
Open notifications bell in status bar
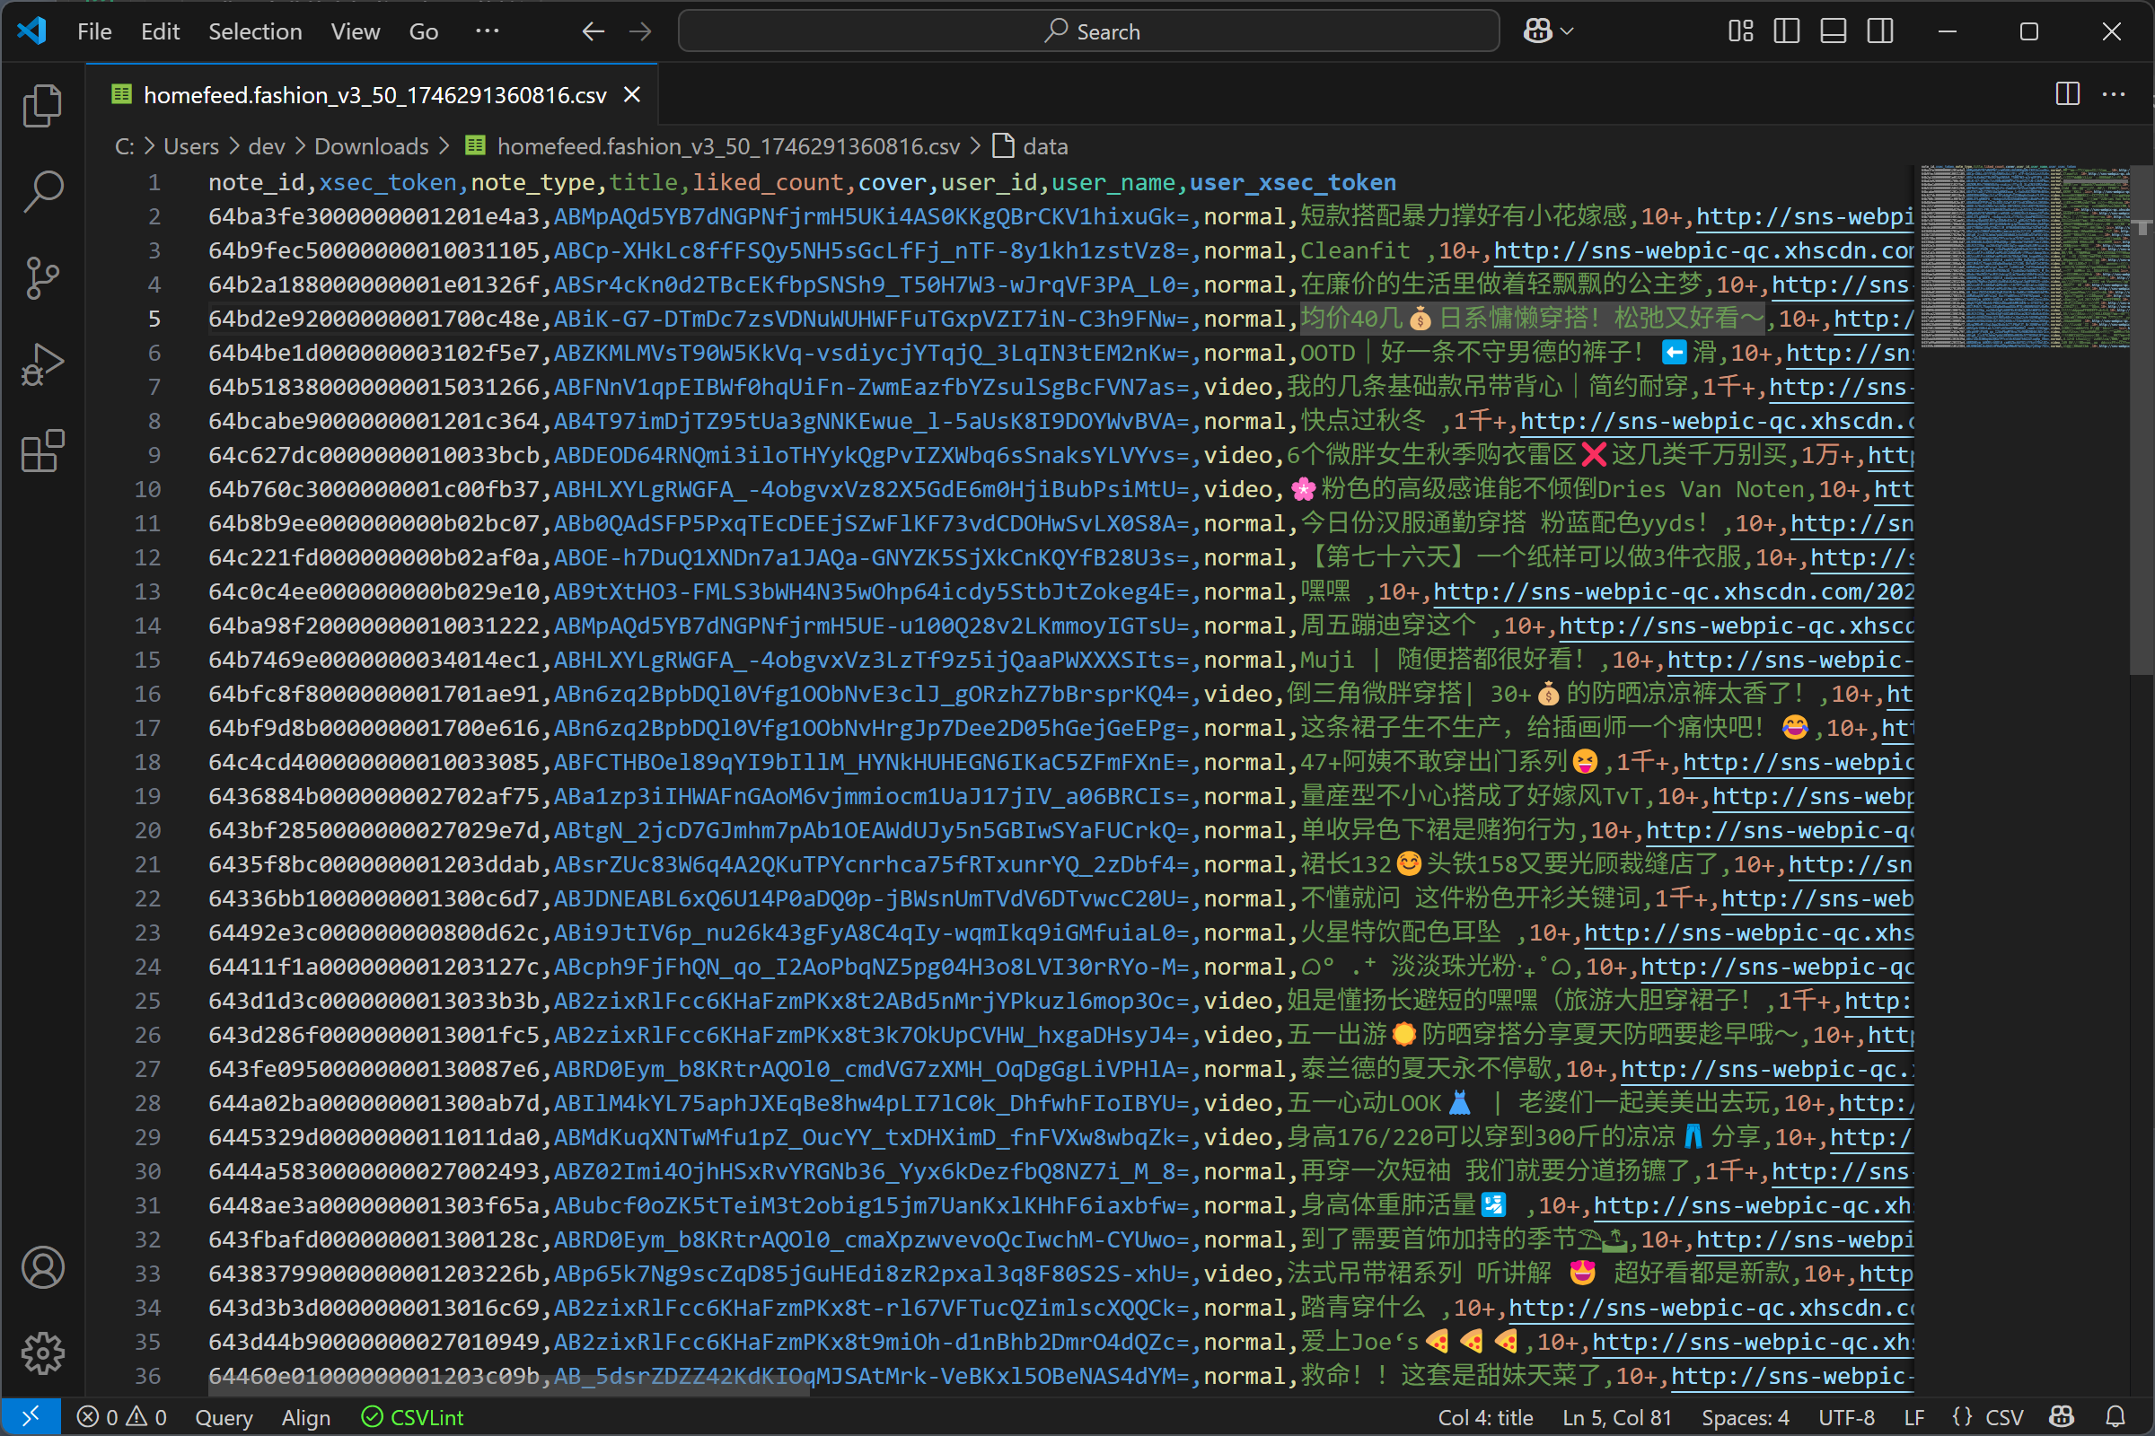point(2115,1417)
